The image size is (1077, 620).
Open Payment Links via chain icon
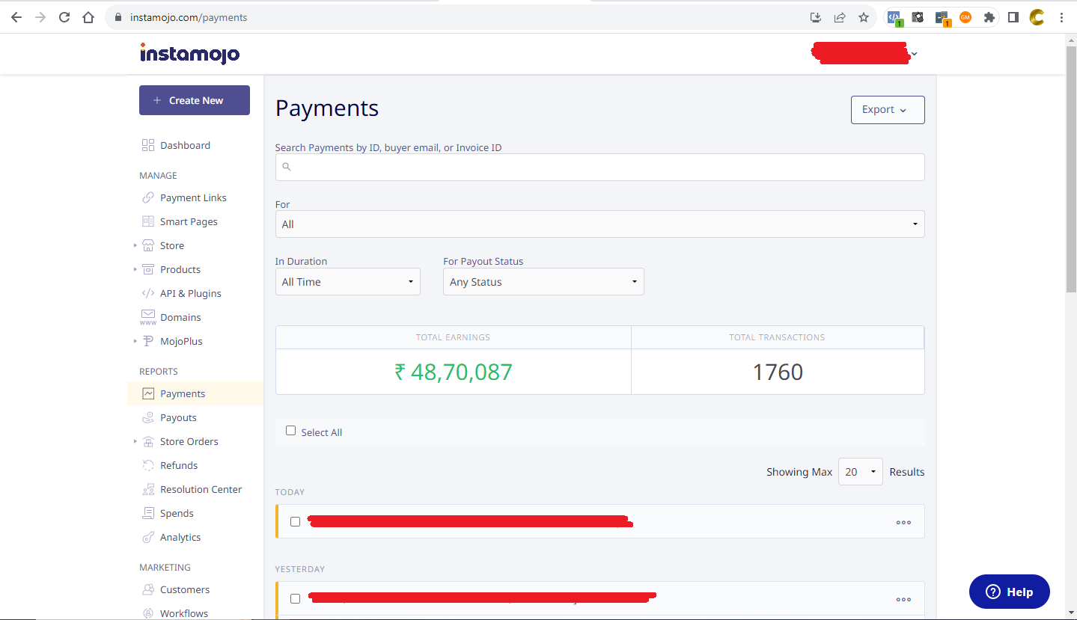(147, 197)
